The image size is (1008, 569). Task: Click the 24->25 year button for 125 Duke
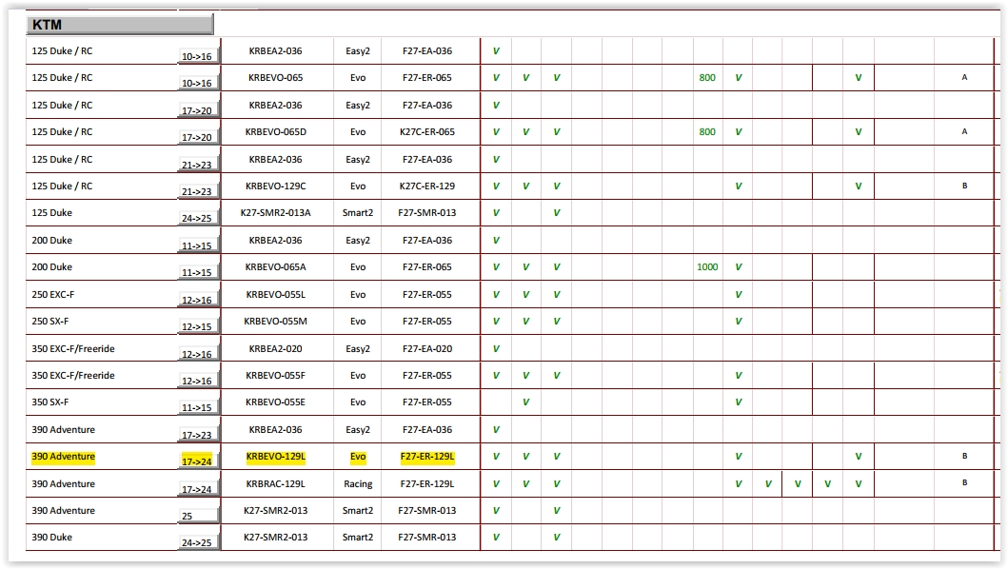[x=198, y=218]
